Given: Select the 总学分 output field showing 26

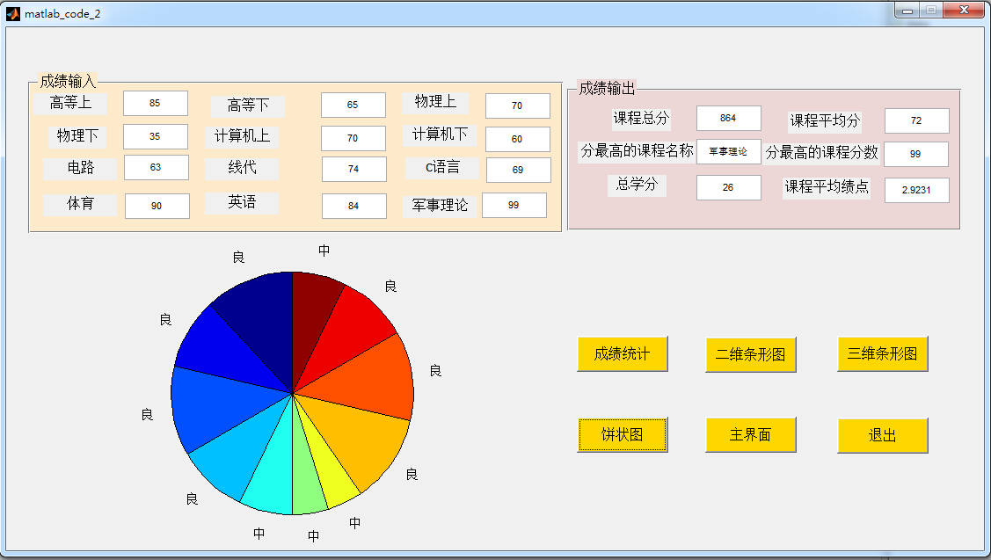Looking at the screenshot, I should 729,188.
